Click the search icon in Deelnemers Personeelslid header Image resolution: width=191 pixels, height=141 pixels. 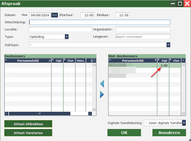[50, 60]
